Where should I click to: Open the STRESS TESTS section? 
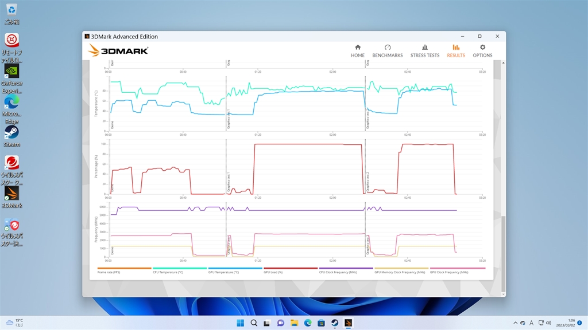point(424,51)
